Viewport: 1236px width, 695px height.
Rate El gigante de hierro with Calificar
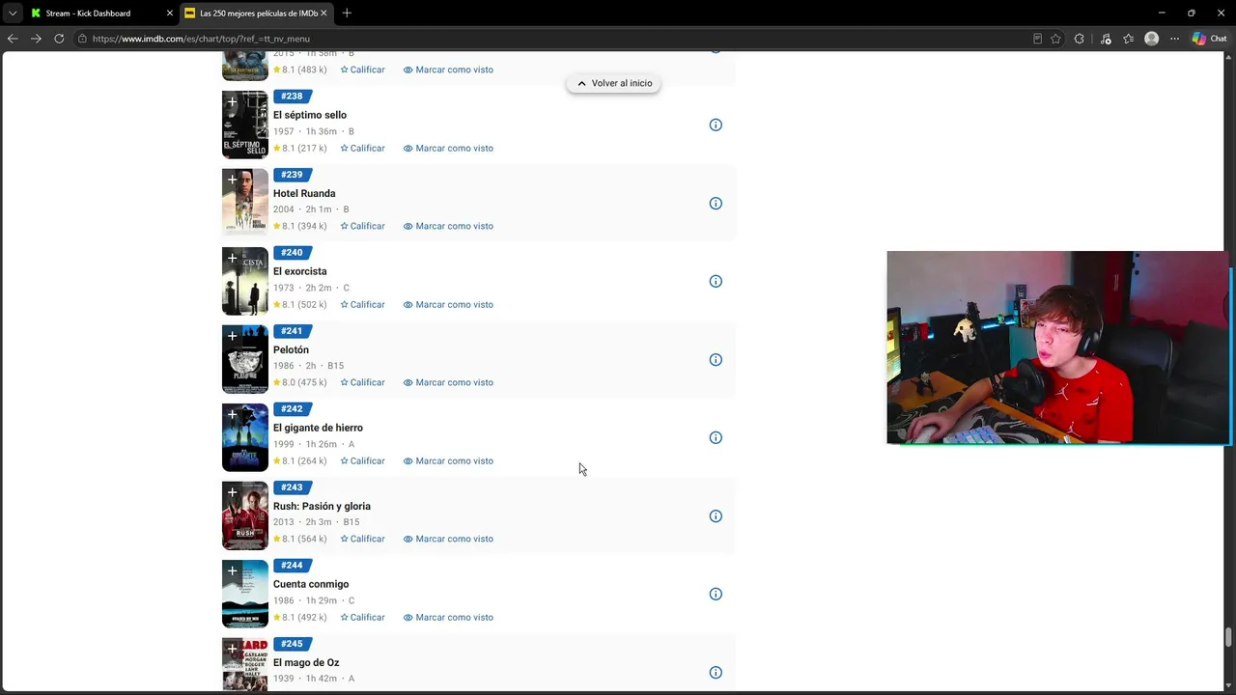pyautogui.click(x=362, y=460)
